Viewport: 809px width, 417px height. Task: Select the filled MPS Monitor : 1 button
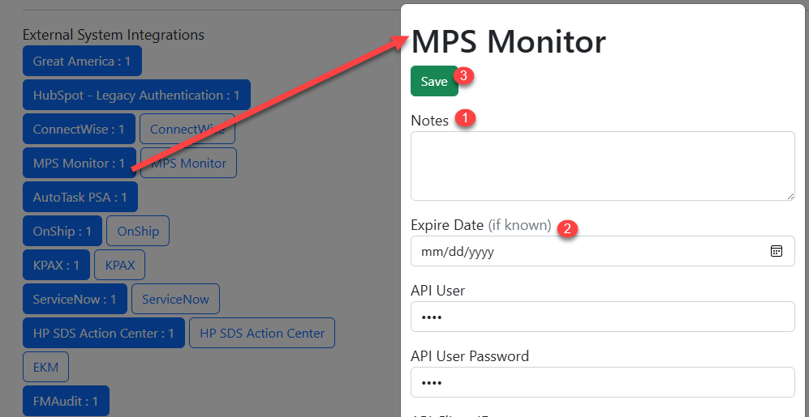(x=80, y=164)
